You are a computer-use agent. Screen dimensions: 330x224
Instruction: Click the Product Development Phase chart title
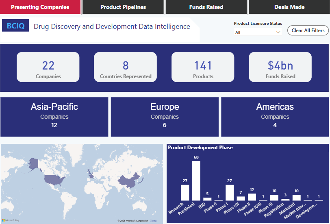tap(200, 148)
